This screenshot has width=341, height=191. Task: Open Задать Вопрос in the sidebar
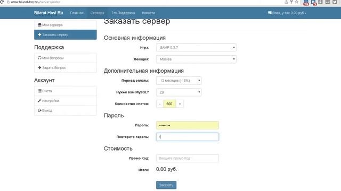[65, 67]
